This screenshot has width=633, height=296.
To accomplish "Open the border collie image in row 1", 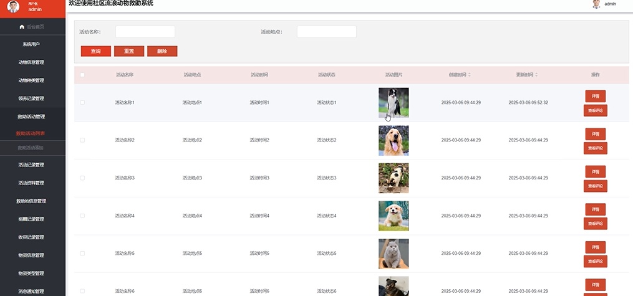I will point(394,103).
